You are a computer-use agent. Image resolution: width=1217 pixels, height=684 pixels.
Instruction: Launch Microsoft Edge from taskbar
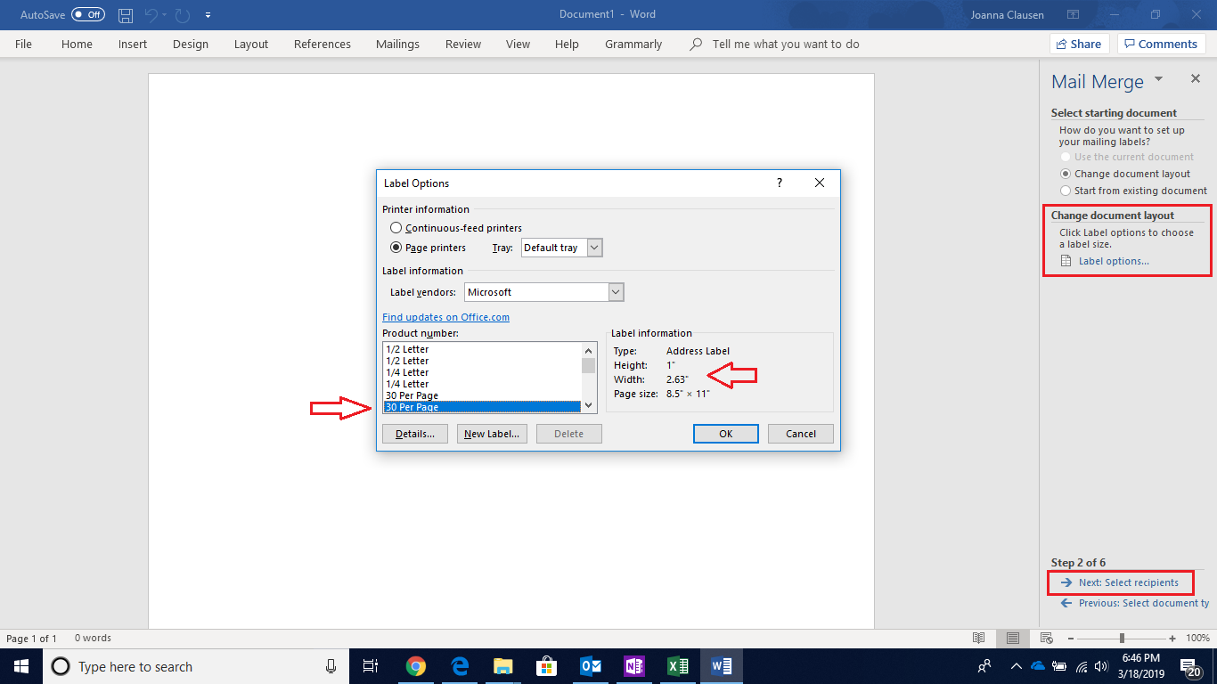460,666
